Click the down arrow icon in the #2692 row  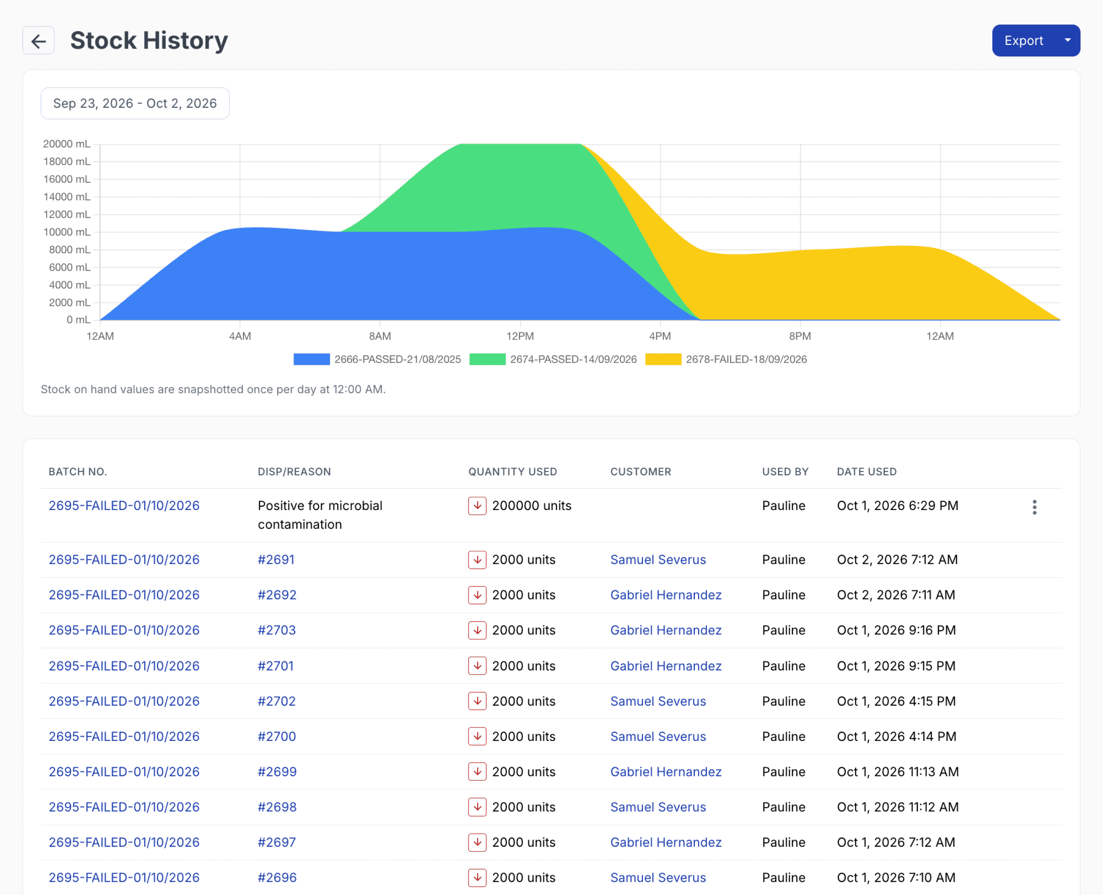[477, 595]
